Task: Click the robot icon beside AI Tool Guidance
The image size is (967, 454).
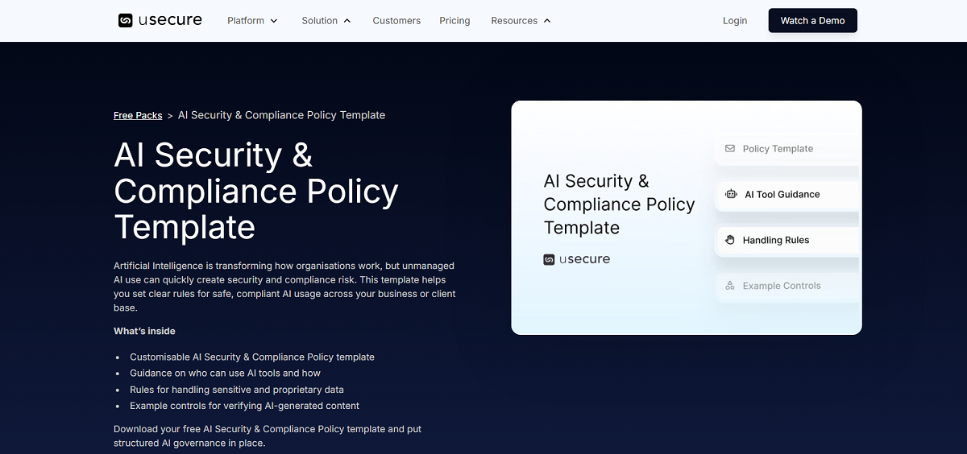Action: coord(731,194)
